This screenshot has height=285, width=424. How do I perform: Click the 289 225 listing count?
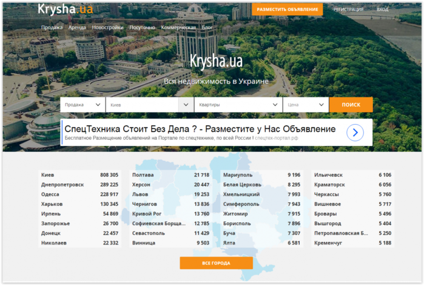109,185
